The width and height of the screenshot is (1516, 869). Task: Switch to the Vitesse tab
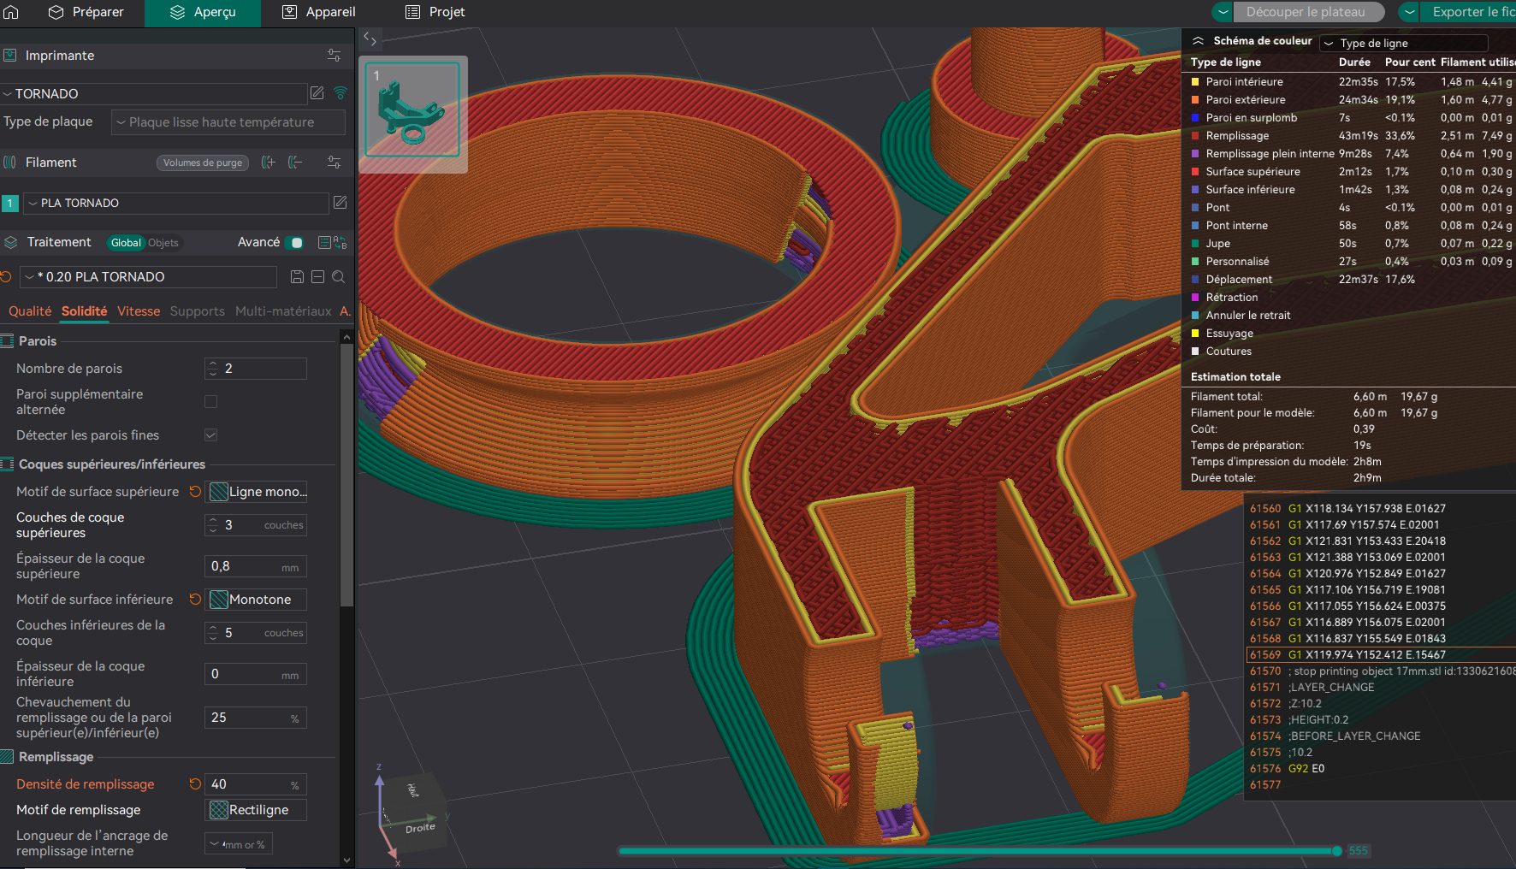139,311
